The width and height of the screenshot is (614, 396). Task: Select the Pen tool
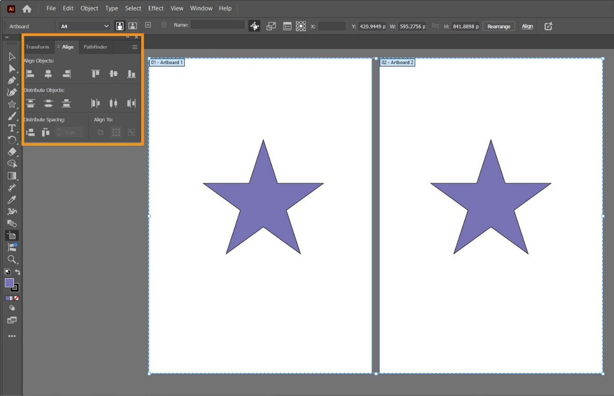12,80
